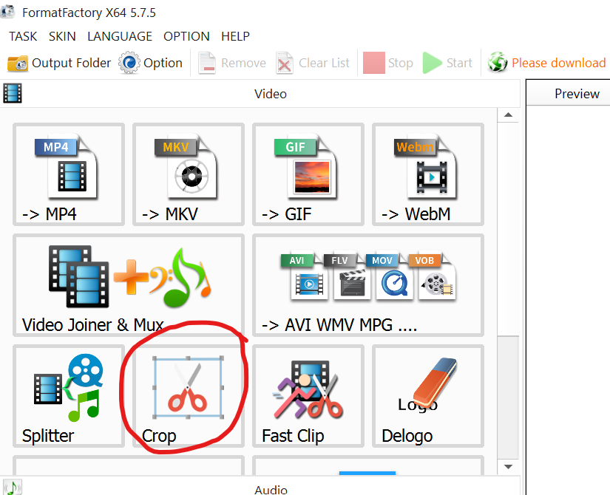Open the SKIN menu
Viewport: 610px width, 495px height.
click(62, 36)
